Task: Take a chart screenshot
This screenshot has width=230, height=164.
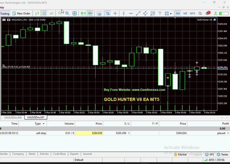Action: pos(99,13)
